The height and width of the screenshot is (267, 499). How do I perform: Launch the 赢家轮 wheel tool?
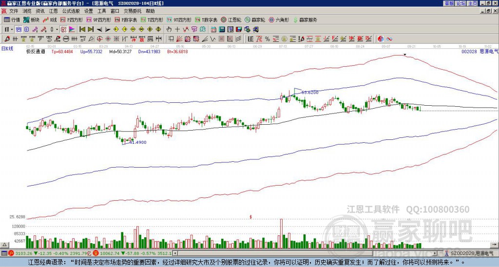click(255, 19)
